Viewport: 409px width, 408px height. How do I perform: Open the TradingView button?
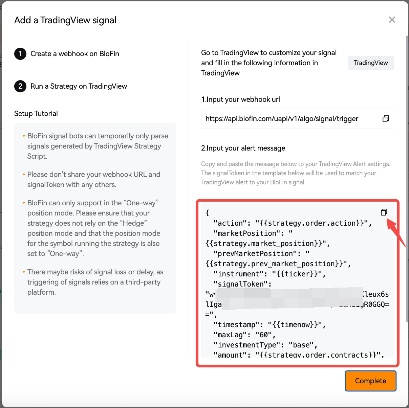(x=371, y=63)
